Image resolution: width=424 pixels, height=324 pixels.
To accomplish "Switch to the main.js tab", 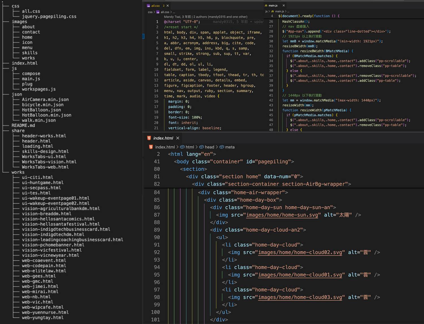I will tap(273, 6).
